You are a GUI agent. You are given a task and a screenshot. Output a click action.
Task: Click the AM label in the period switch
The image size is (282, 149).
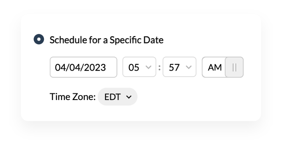click(x=215, y=68)
